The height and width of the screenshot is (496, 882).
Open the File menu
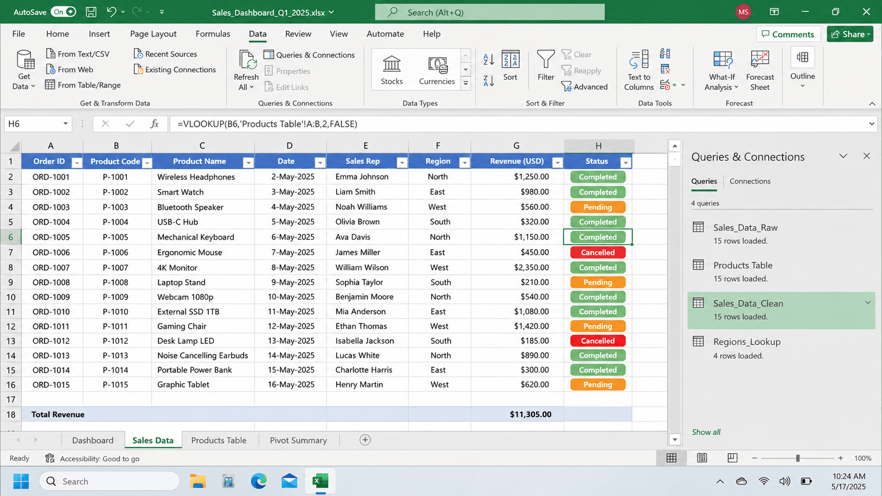click(18, 34)
